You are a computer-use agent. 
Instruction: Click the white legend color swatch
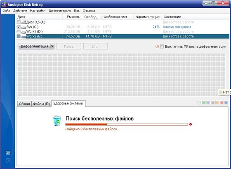pyautogui.click(x=199, y=103)
